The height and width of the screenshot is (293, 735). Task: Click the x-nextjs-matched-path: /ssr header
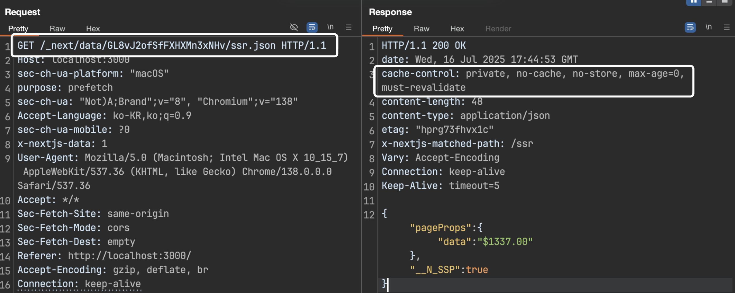pos(457,143)
